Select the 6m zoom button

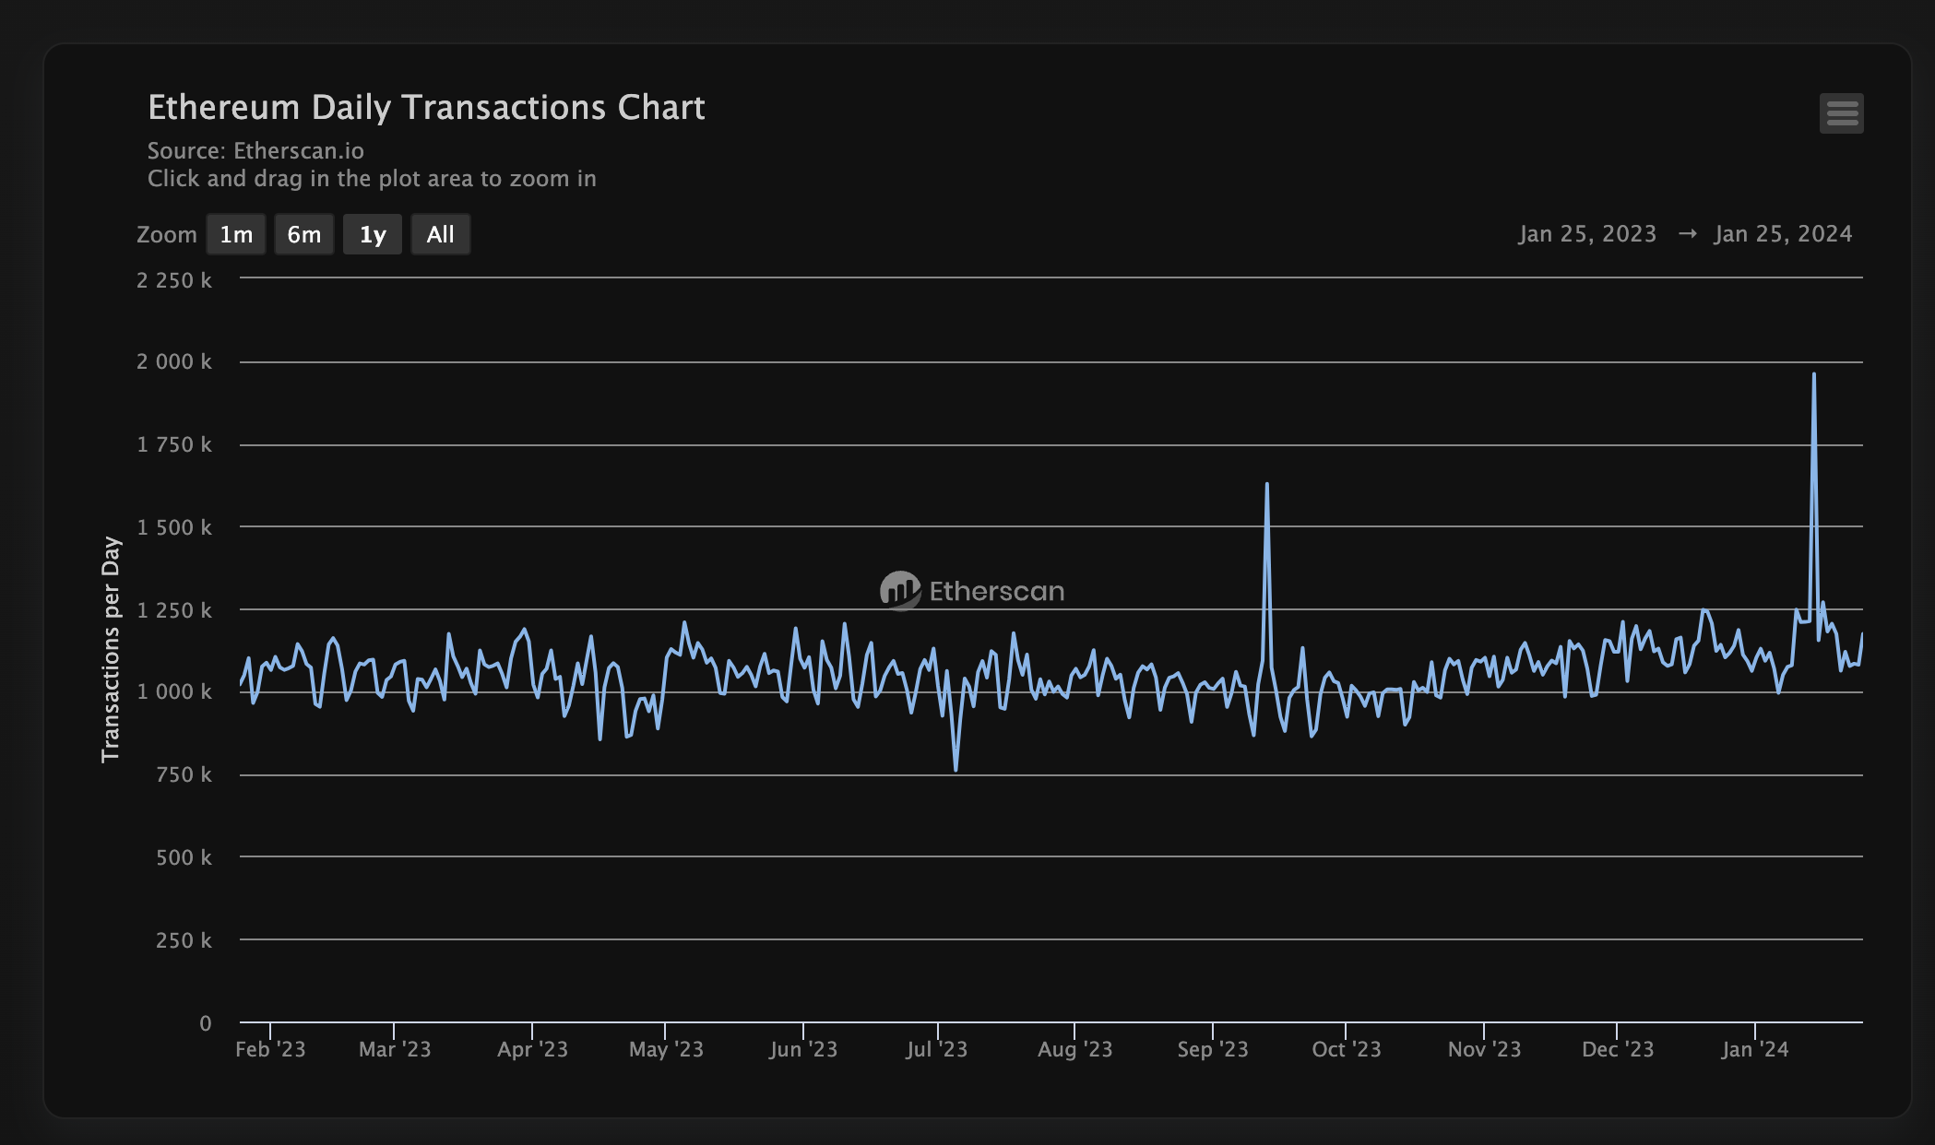tap(304, 234)
